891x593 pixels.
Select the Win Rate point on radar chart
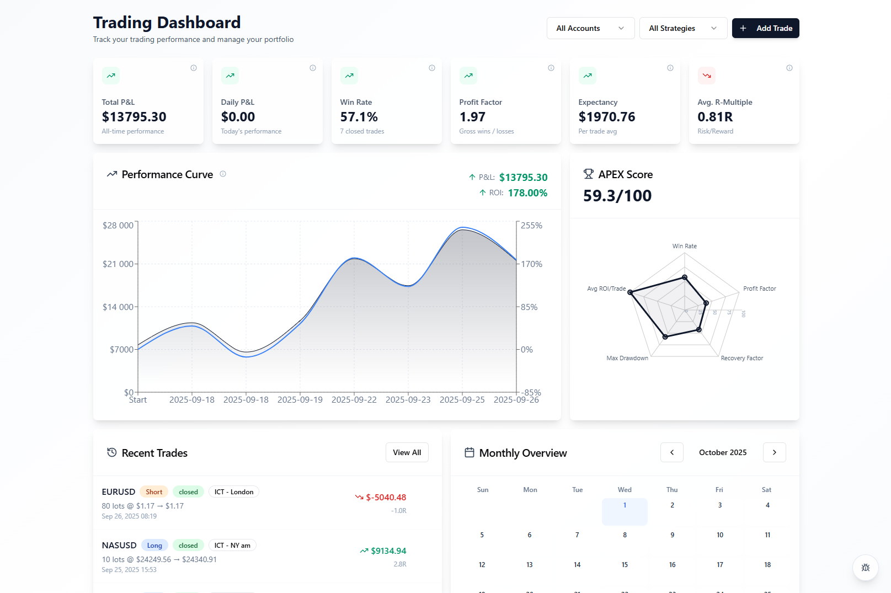pyautogui.click(x=685, y=277)
